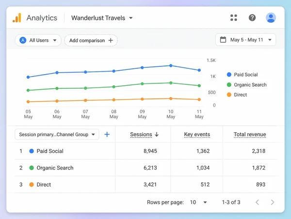291x219 pixels.
Task: Click the 1.5K y-axis label
Action: point(211,60)
